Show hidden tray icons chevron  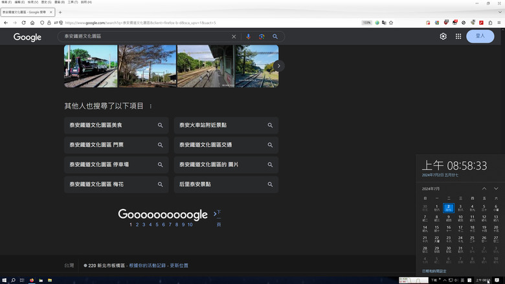(445, 280)
